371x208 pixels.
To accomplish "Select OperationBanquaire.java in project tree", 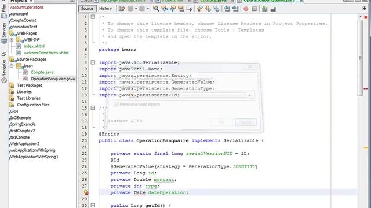I will (x=53, y=79).
